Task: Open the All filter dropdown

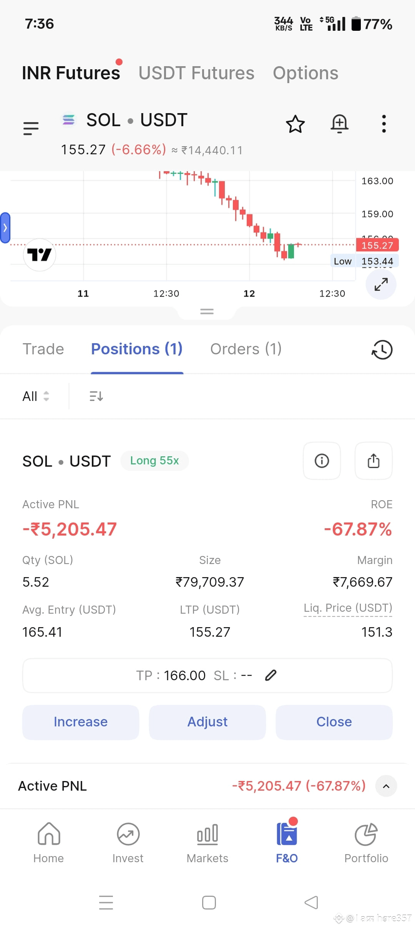Action: click(36, 396)
